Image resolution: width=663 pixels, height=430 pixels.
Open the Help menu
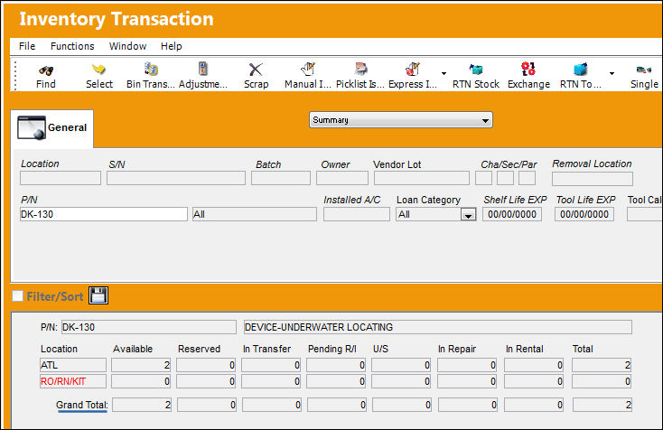[172, 46]
